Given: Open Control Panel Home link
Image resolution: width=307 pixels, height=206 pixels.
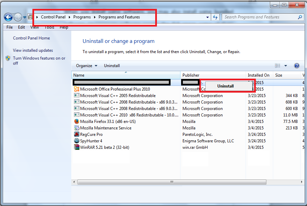Looking at the screenshot, I should (x=31, y=38).
